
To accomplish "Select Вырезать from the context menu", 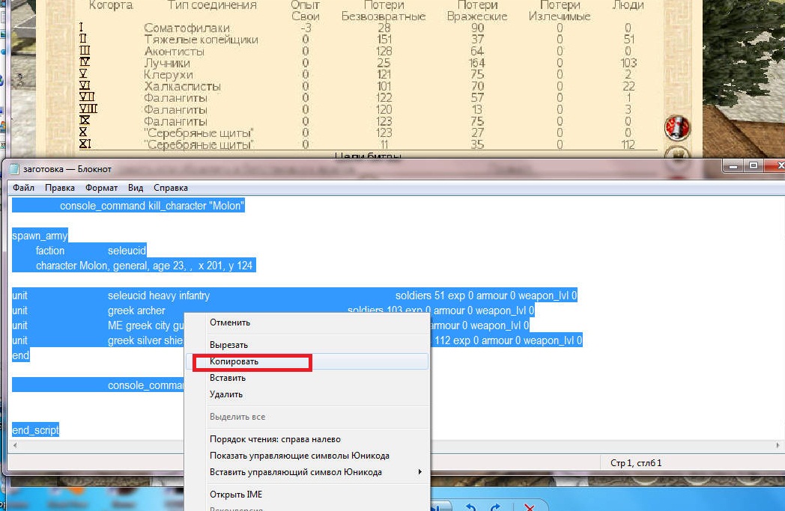I will tap(228, 345).
